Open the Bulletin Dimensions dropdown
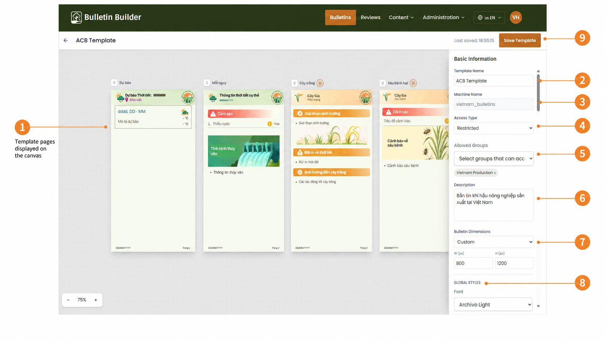Image resolution: width=606 pixels, height=341 pixels. click(494, 242)
